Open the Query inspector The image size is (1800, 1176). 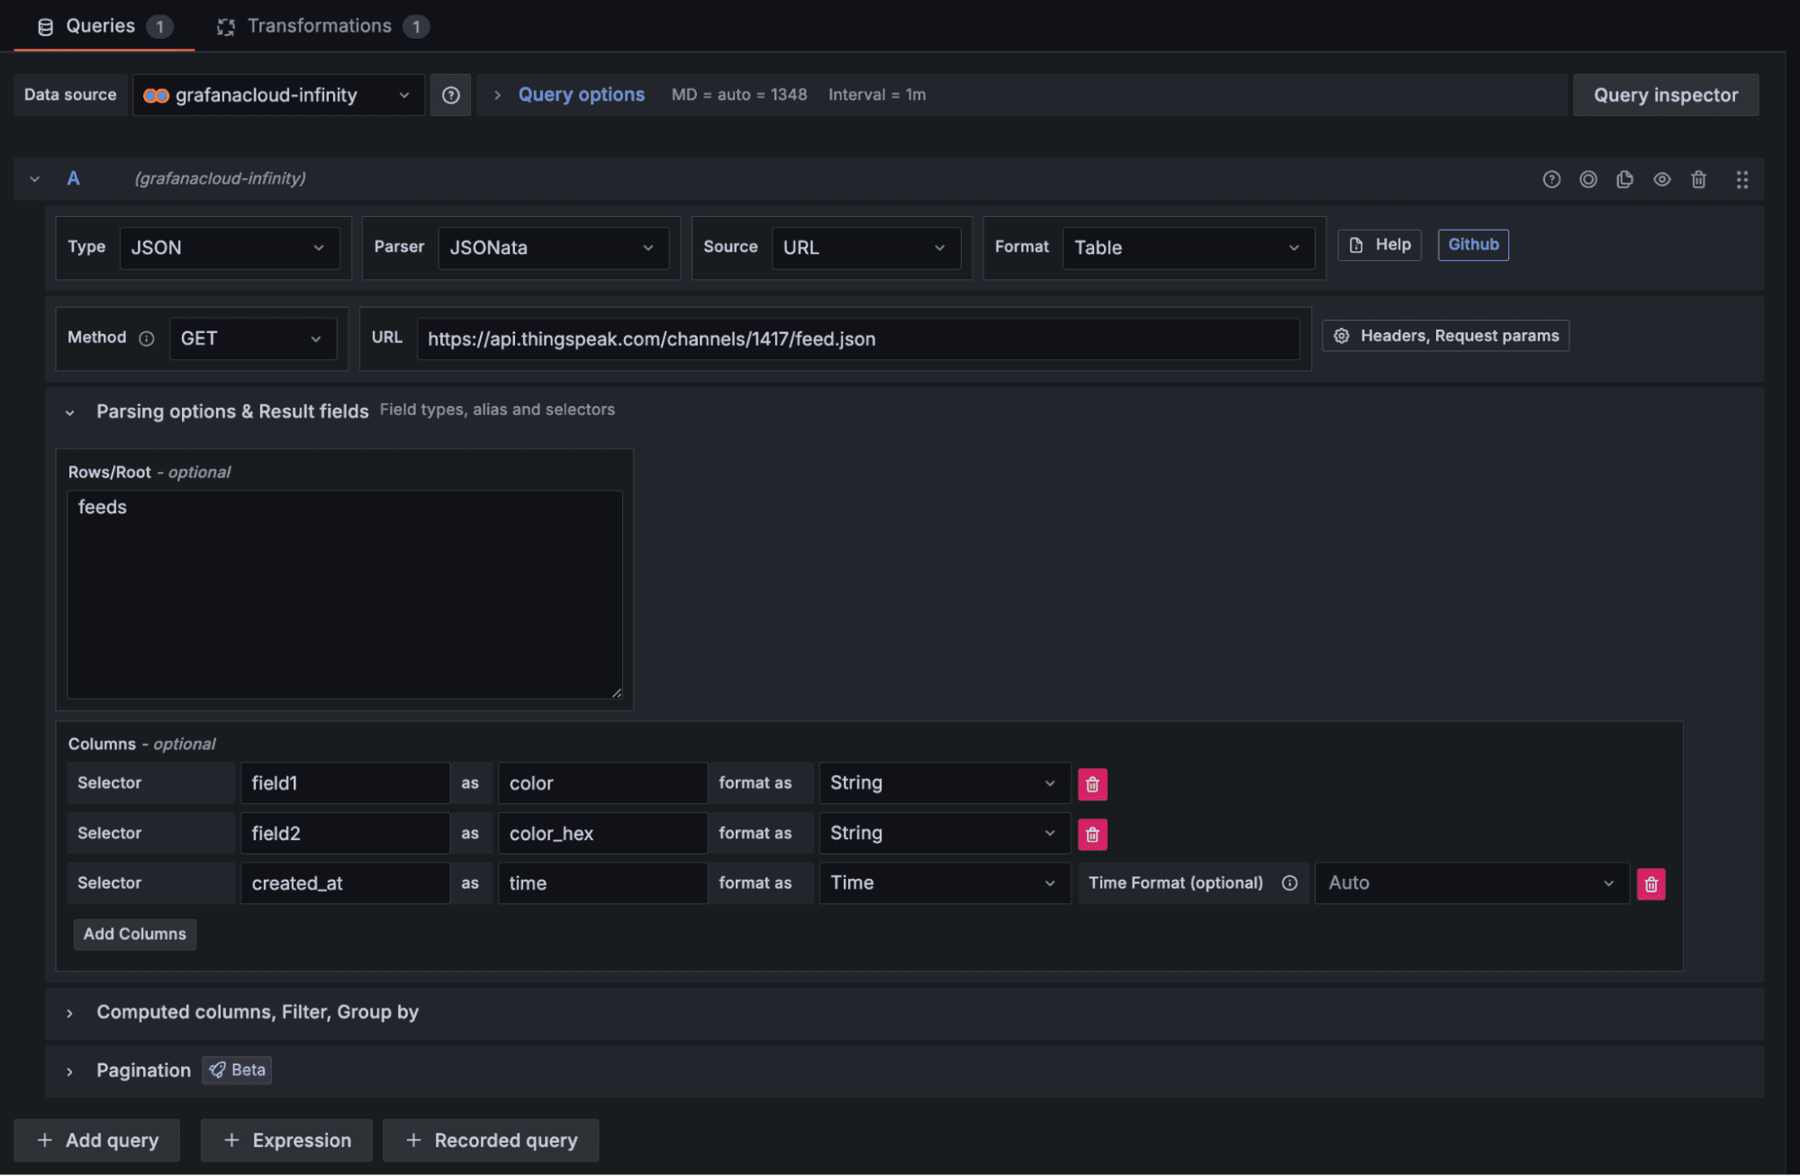pos(1665,95)
